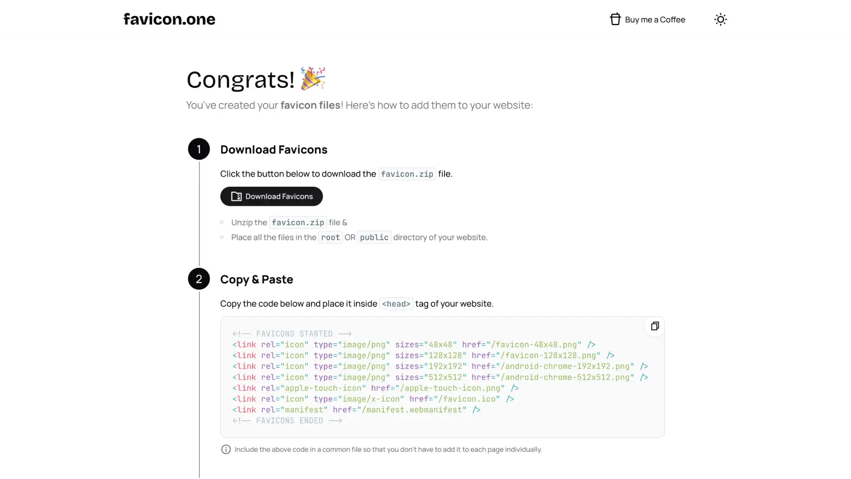
Task: Click the step 2 circle marker
Action: point(199,279)
